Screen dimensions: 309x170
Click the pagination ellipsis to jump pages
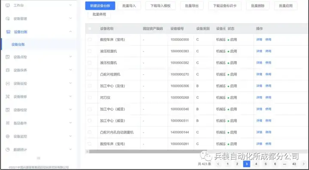tap(285, 164)
